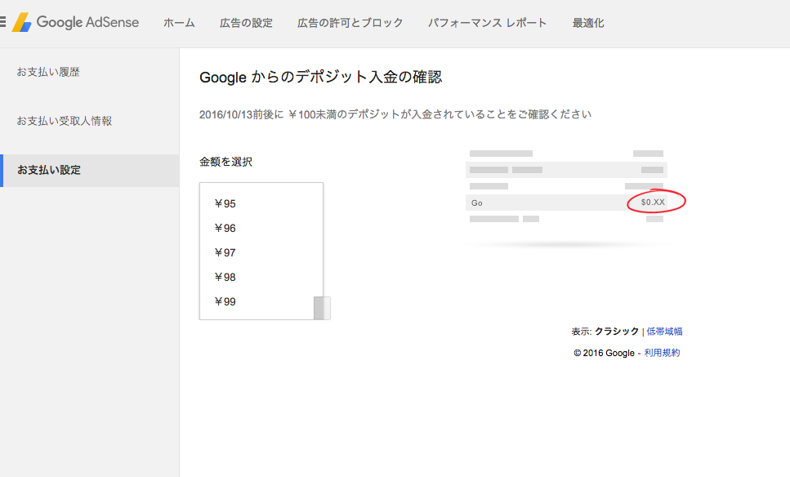Open the 利用規約 terms link

pos(662,353)
